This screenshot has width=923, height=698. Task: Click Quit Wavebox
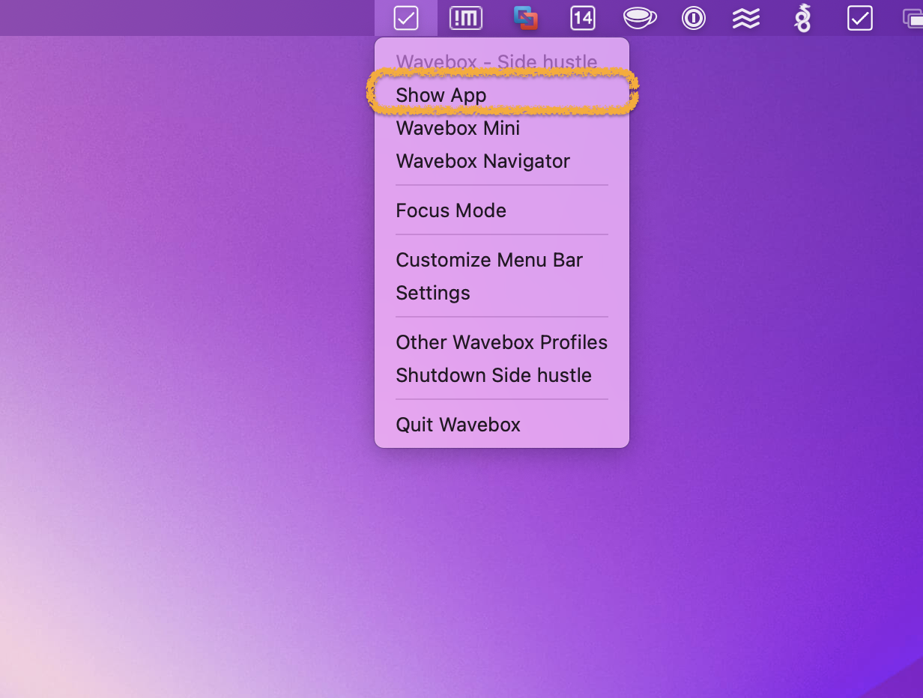(x=501, y=425)
